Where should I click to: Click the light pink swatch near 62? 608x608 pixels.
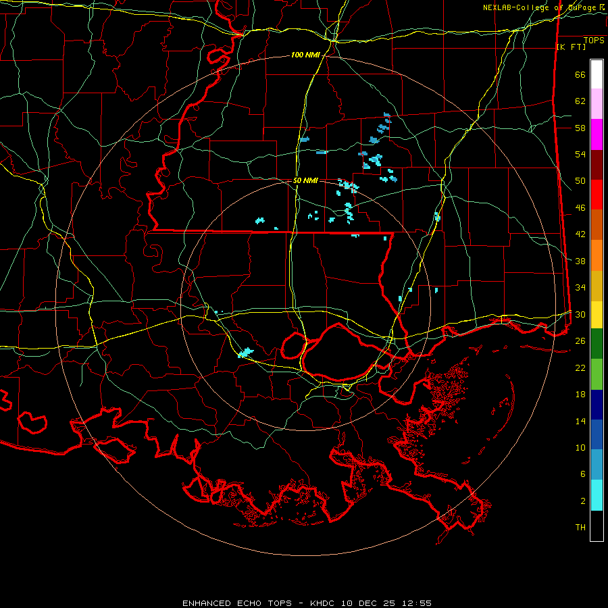[x=597, y=103]
